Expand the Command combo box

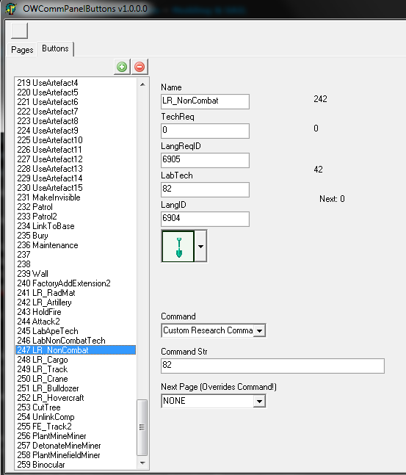click(259, 330)
